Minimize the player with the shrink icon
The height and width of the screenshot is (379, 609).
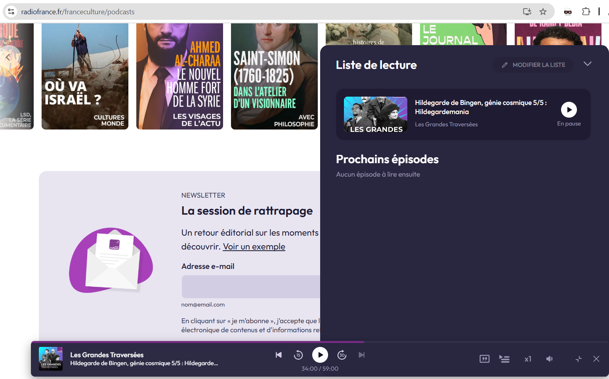[x=578, y=359]
